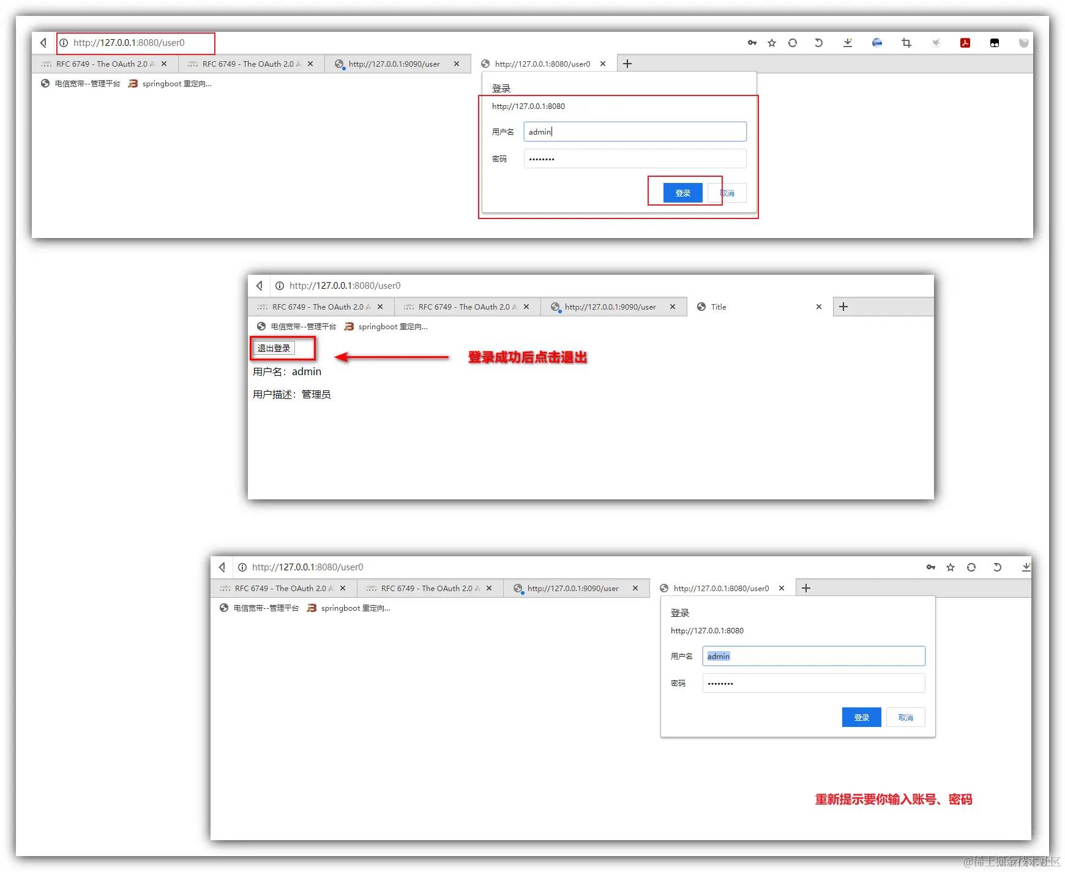Open downloads icon in the top browser toolbar
Viewport: 1065px width, 872px height.
coord(848,43)
